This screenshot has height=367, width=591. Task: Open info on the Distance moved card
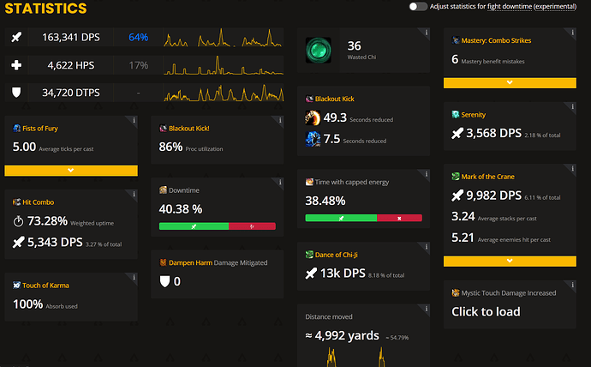[426, 309]
